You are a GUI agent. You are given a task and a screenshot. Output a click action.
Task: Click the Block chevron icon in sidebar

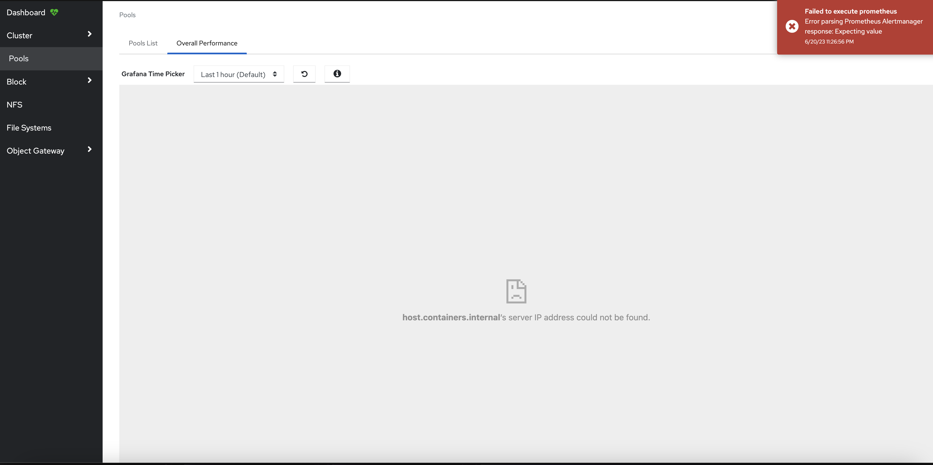tap(90, 80)
